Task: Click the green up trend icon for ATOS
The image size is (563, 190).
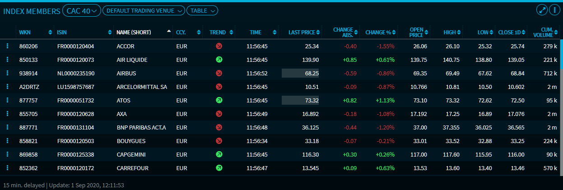Action: pos(219,100)
